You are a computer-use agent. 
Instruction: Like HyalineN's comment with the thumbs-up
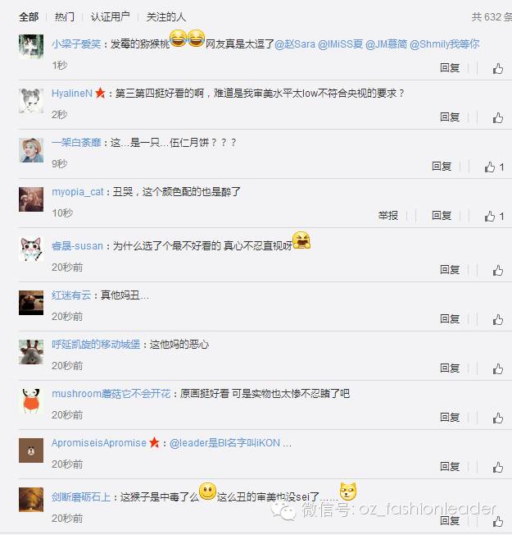point(498,117)
